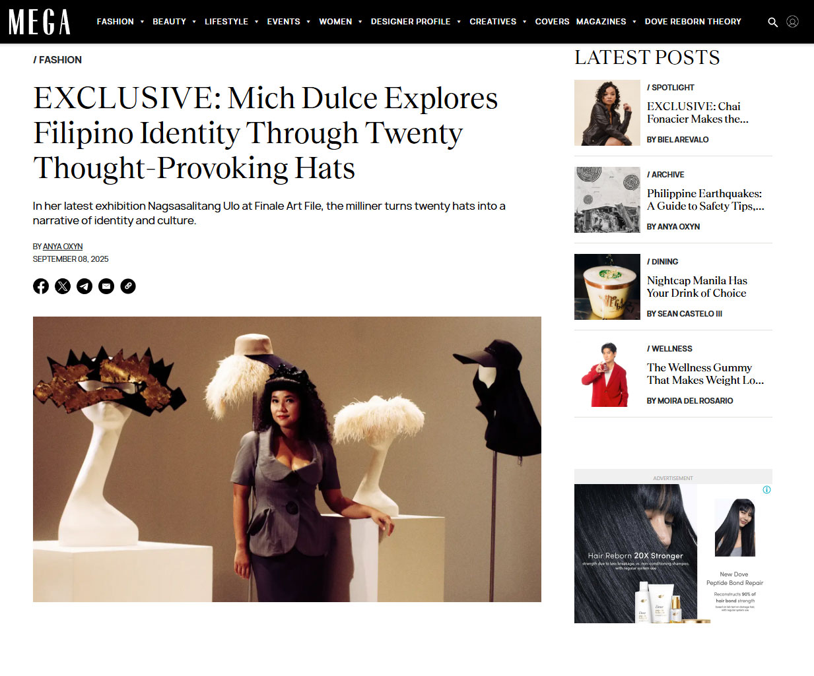Viewport: 814px width, 676px height.
Task: Open ad info icon on Dove advertisement
Action: 766,489
